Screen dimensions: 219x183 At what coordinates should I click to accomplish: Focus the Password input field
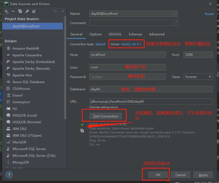127,77
